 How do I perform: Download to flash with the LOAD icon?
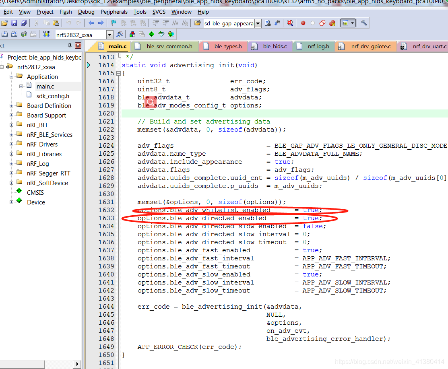46,34
